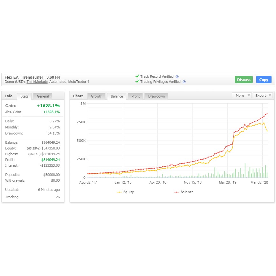Select the Stats tab
The width and height of the screenshot is (276, 276).
[x=25, y=96]
